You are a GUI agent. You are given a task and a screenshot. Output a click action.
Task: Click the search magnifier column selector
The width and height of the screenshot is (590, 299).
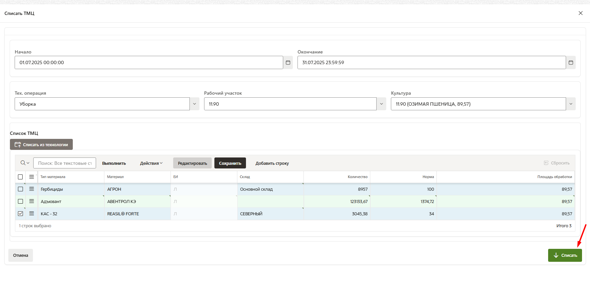click(25, 163)
